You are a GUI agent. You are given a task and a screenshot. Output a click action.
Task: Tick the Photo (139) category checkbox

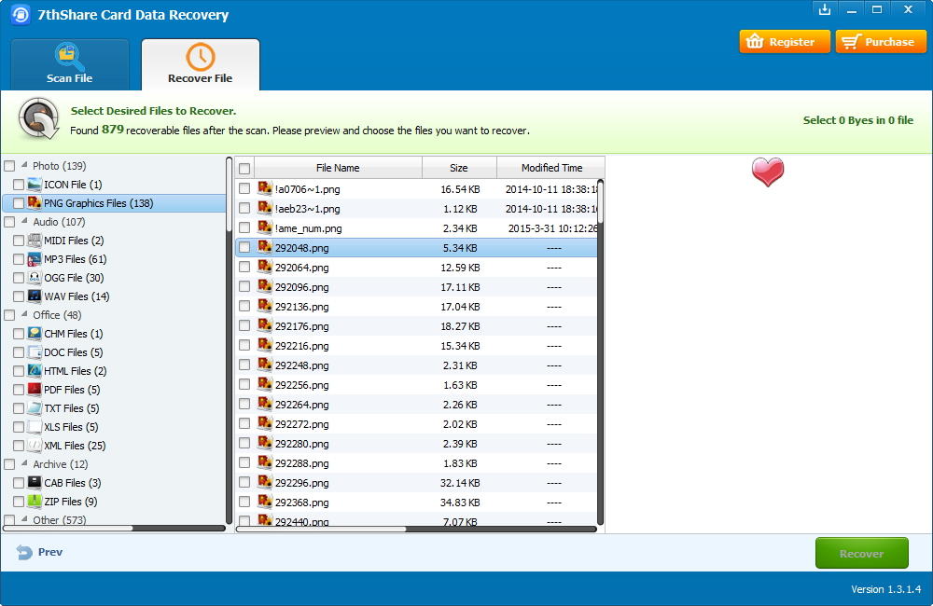point(9,166)
